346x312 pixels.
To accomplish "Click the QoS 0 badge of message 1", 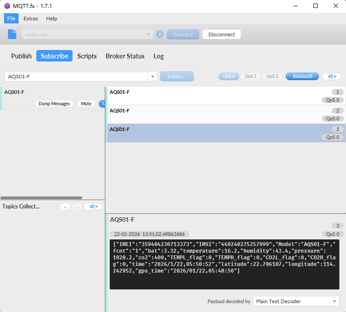I will coord(333,100).
